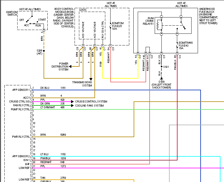Viewport: 224px width, 182px height.
Task: Click the PWR RLY CTRL pin label
Action: 21,136
